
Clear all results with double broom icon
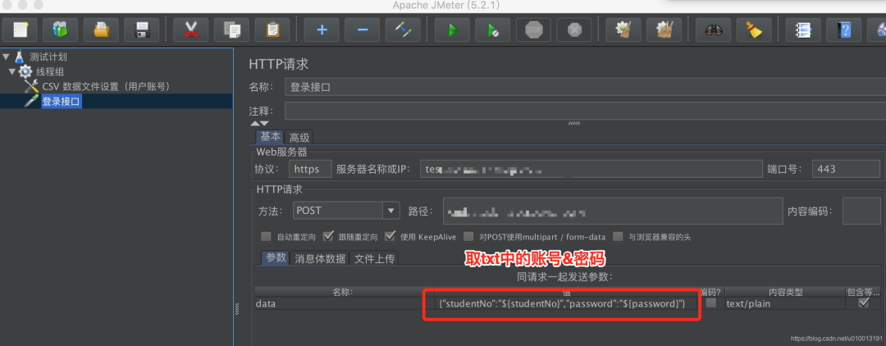tap(664, 30)
